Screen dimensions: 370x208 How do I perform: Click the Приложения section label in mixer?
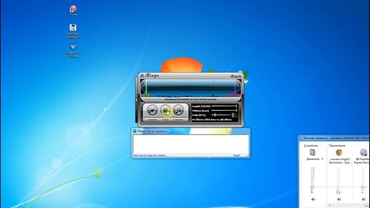coord(337,146)
